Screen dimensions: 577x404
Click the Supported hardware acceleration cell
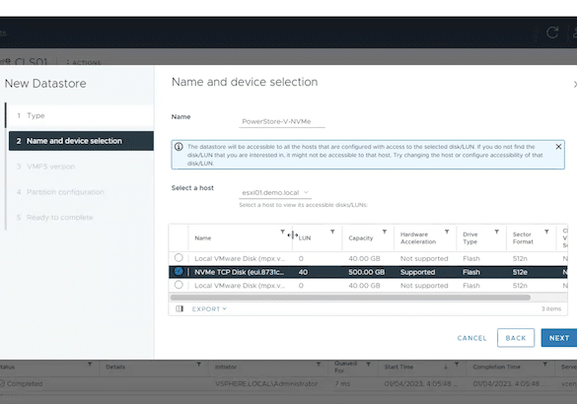point(417,272)
